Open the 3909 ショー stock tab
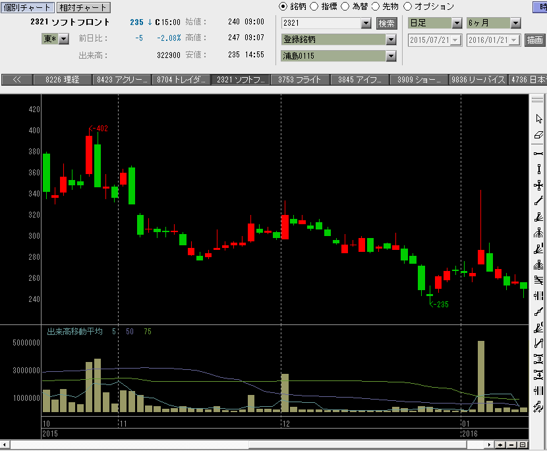The width and height of the screenshot is (547, 451). (419, 80)
